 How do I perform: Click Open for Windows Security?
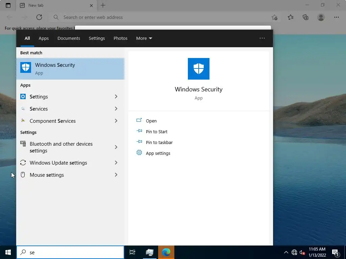click(151, 121)
